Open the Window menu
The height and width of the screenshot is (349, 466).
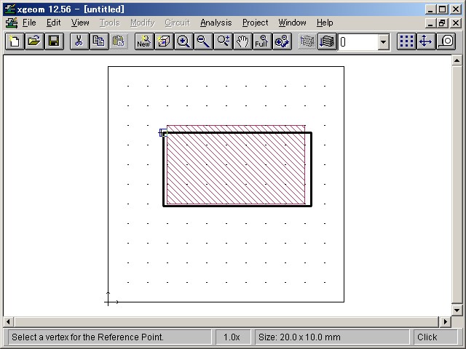pyautogui.click(x=292, y=23)
